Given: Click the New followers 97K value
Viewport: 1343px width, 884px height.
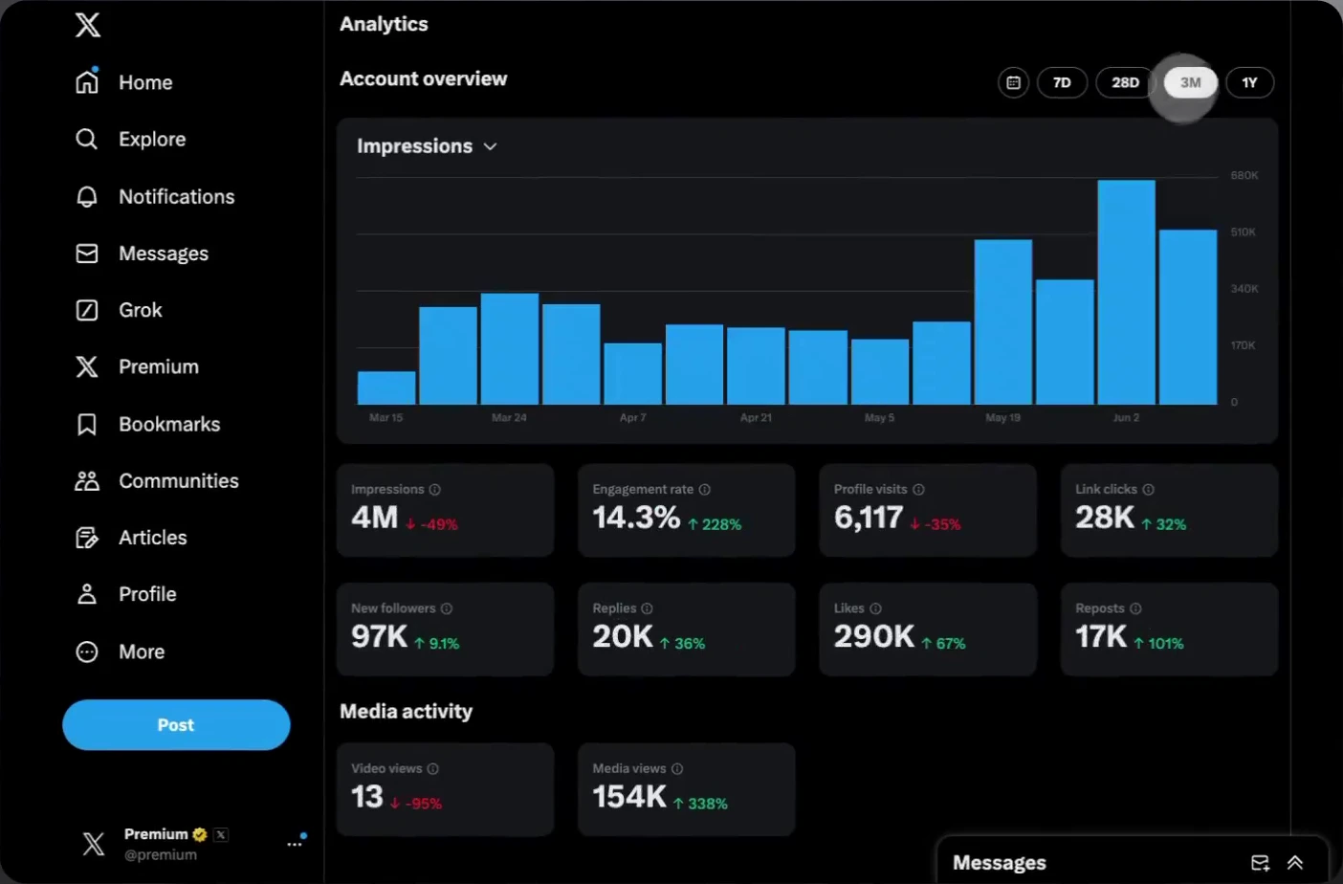Looking at the screenshot, I should pyautogui.click(x=379, y=636).
